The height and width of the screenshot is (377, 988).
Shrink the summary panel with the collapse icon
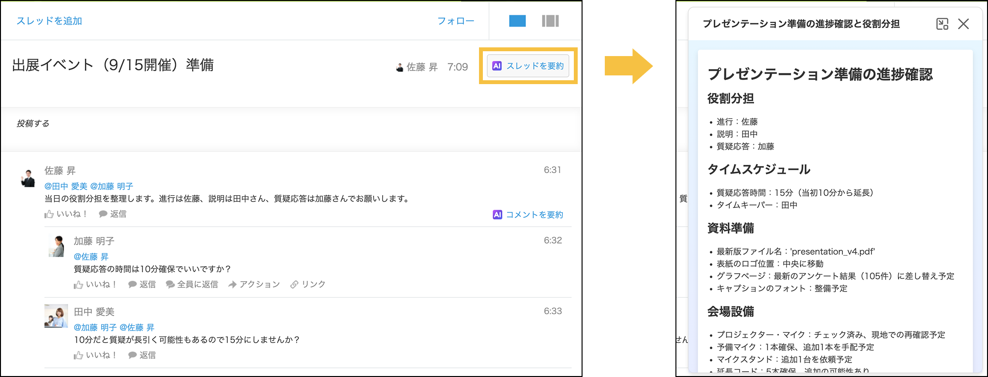pyautogui.click(x=942, y=24)
